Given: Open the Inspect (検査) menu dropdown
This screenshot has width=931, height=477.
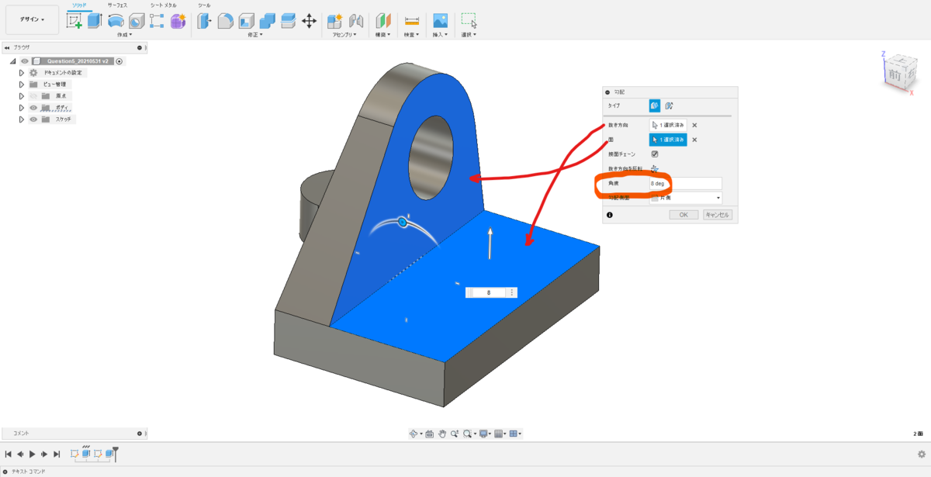Looking at the screenshot, I should (x=412, y=35).
